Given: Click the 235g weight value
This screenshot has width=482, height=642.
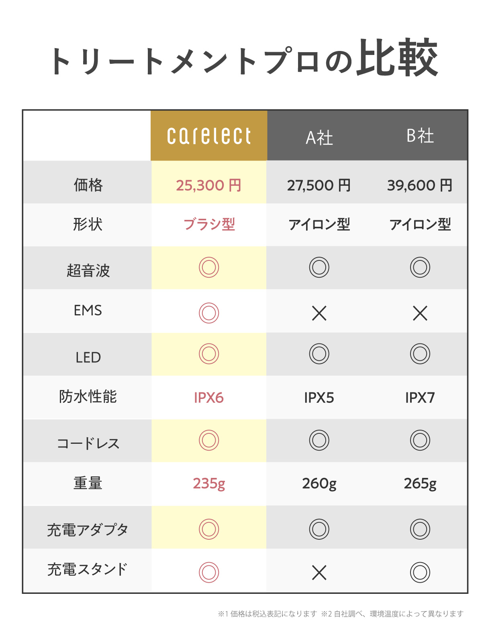Looking at the screenshot, I should (x=209, y=484).
